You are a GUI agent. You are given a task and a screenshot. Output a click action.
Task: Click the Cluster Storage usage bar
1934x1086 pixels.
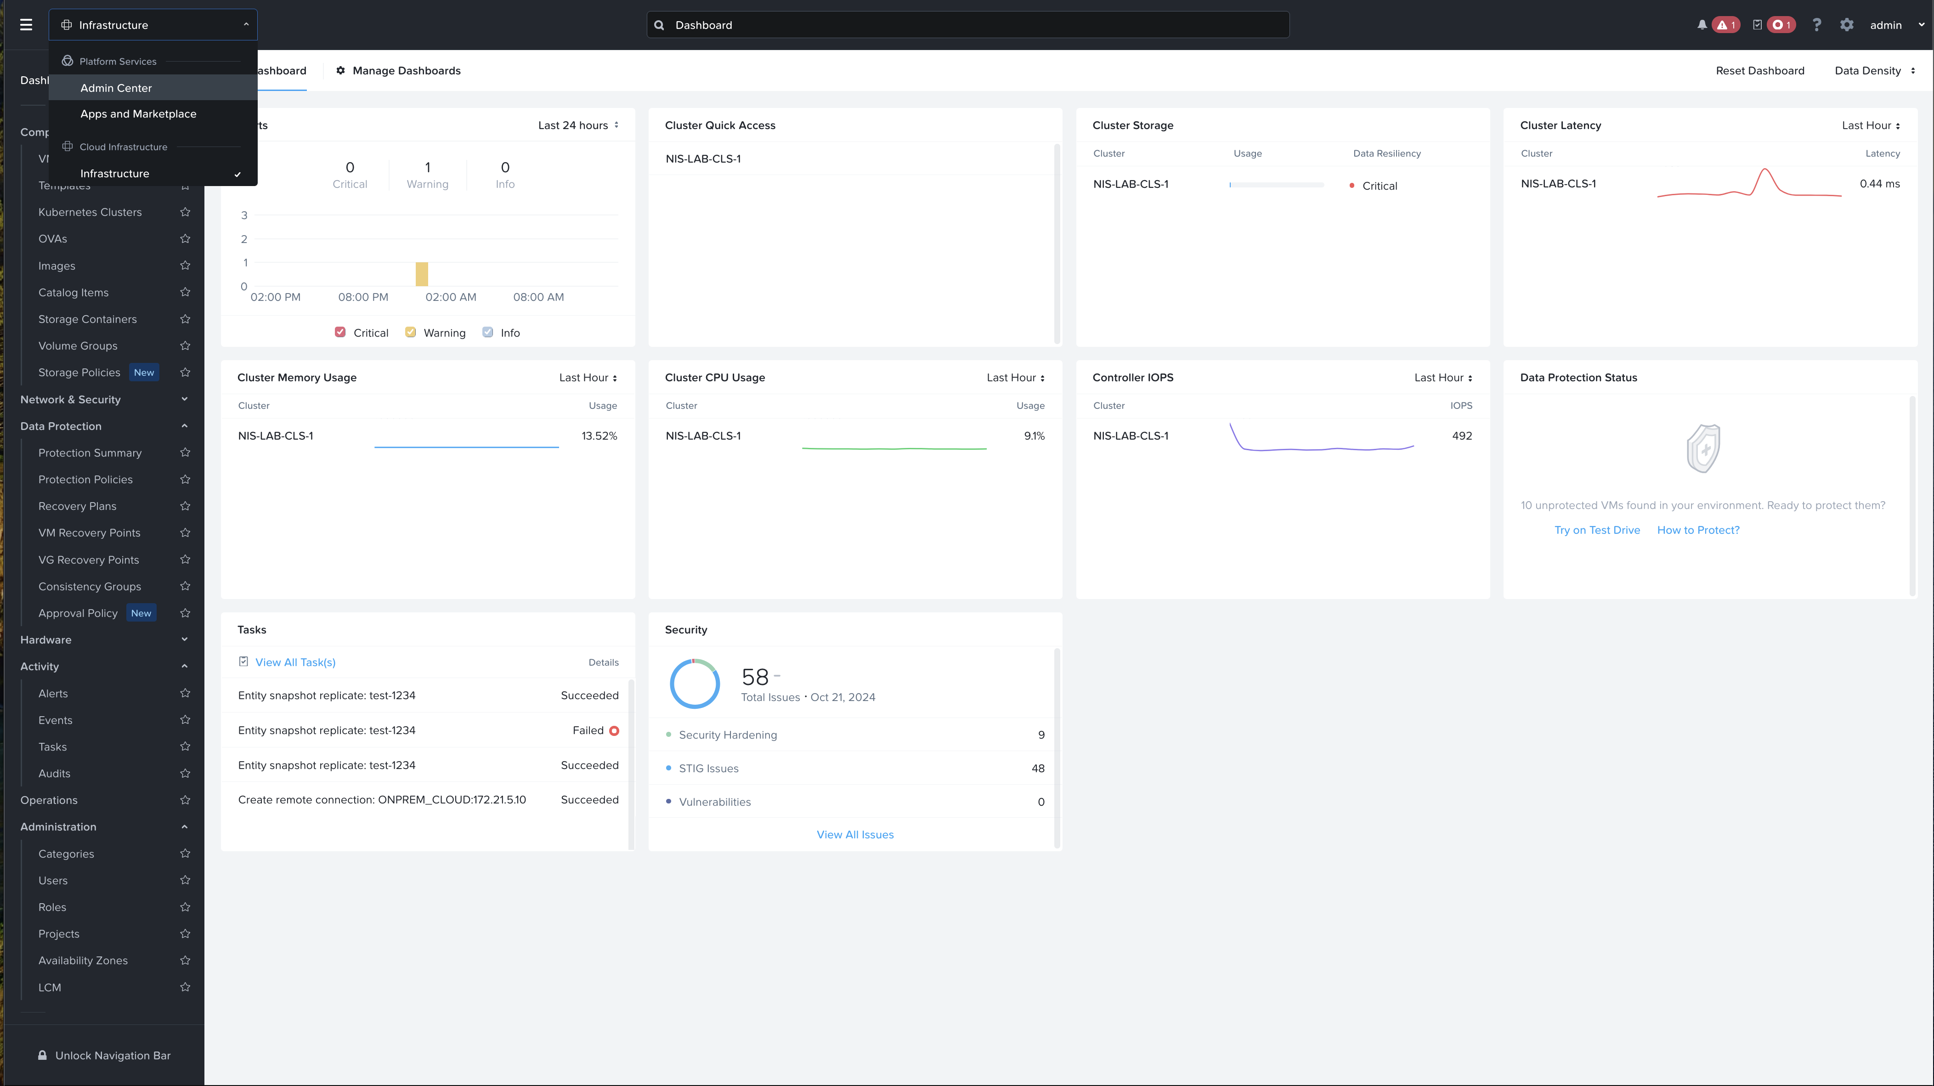(x=1276, y=185)
